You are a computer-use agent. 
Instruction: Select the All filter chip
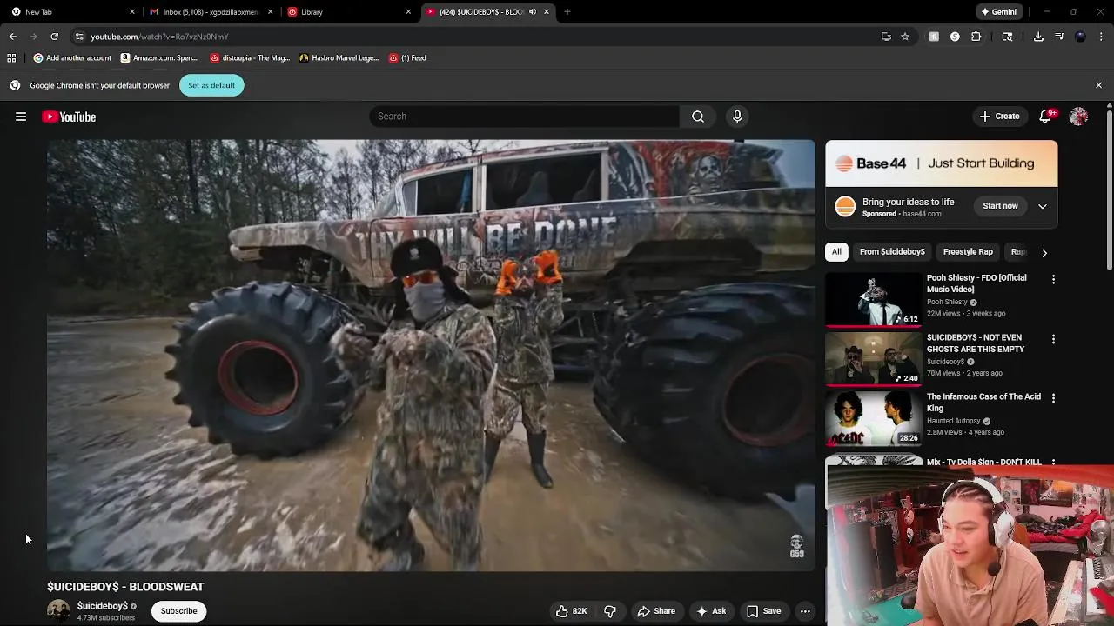(x=836, y=252)
